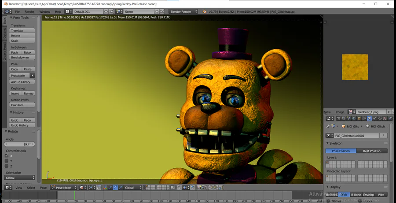
Task: Click the pin icon in properties breadcrumb
Action: (328, 126)
